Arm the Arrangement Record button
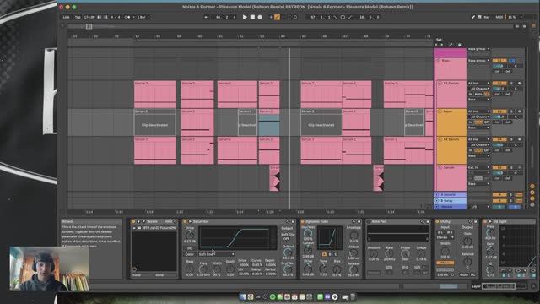The height and width of the screenshot is (304, 540). pyautogui.click(x=260, y=17)
